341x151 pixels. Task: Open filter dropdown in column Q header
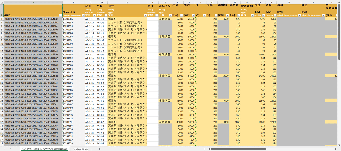[299, 15]
